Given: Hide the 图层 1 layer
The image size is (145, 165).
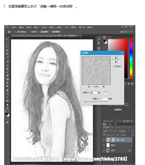Looking at the screenshot, I should (104, 145).
